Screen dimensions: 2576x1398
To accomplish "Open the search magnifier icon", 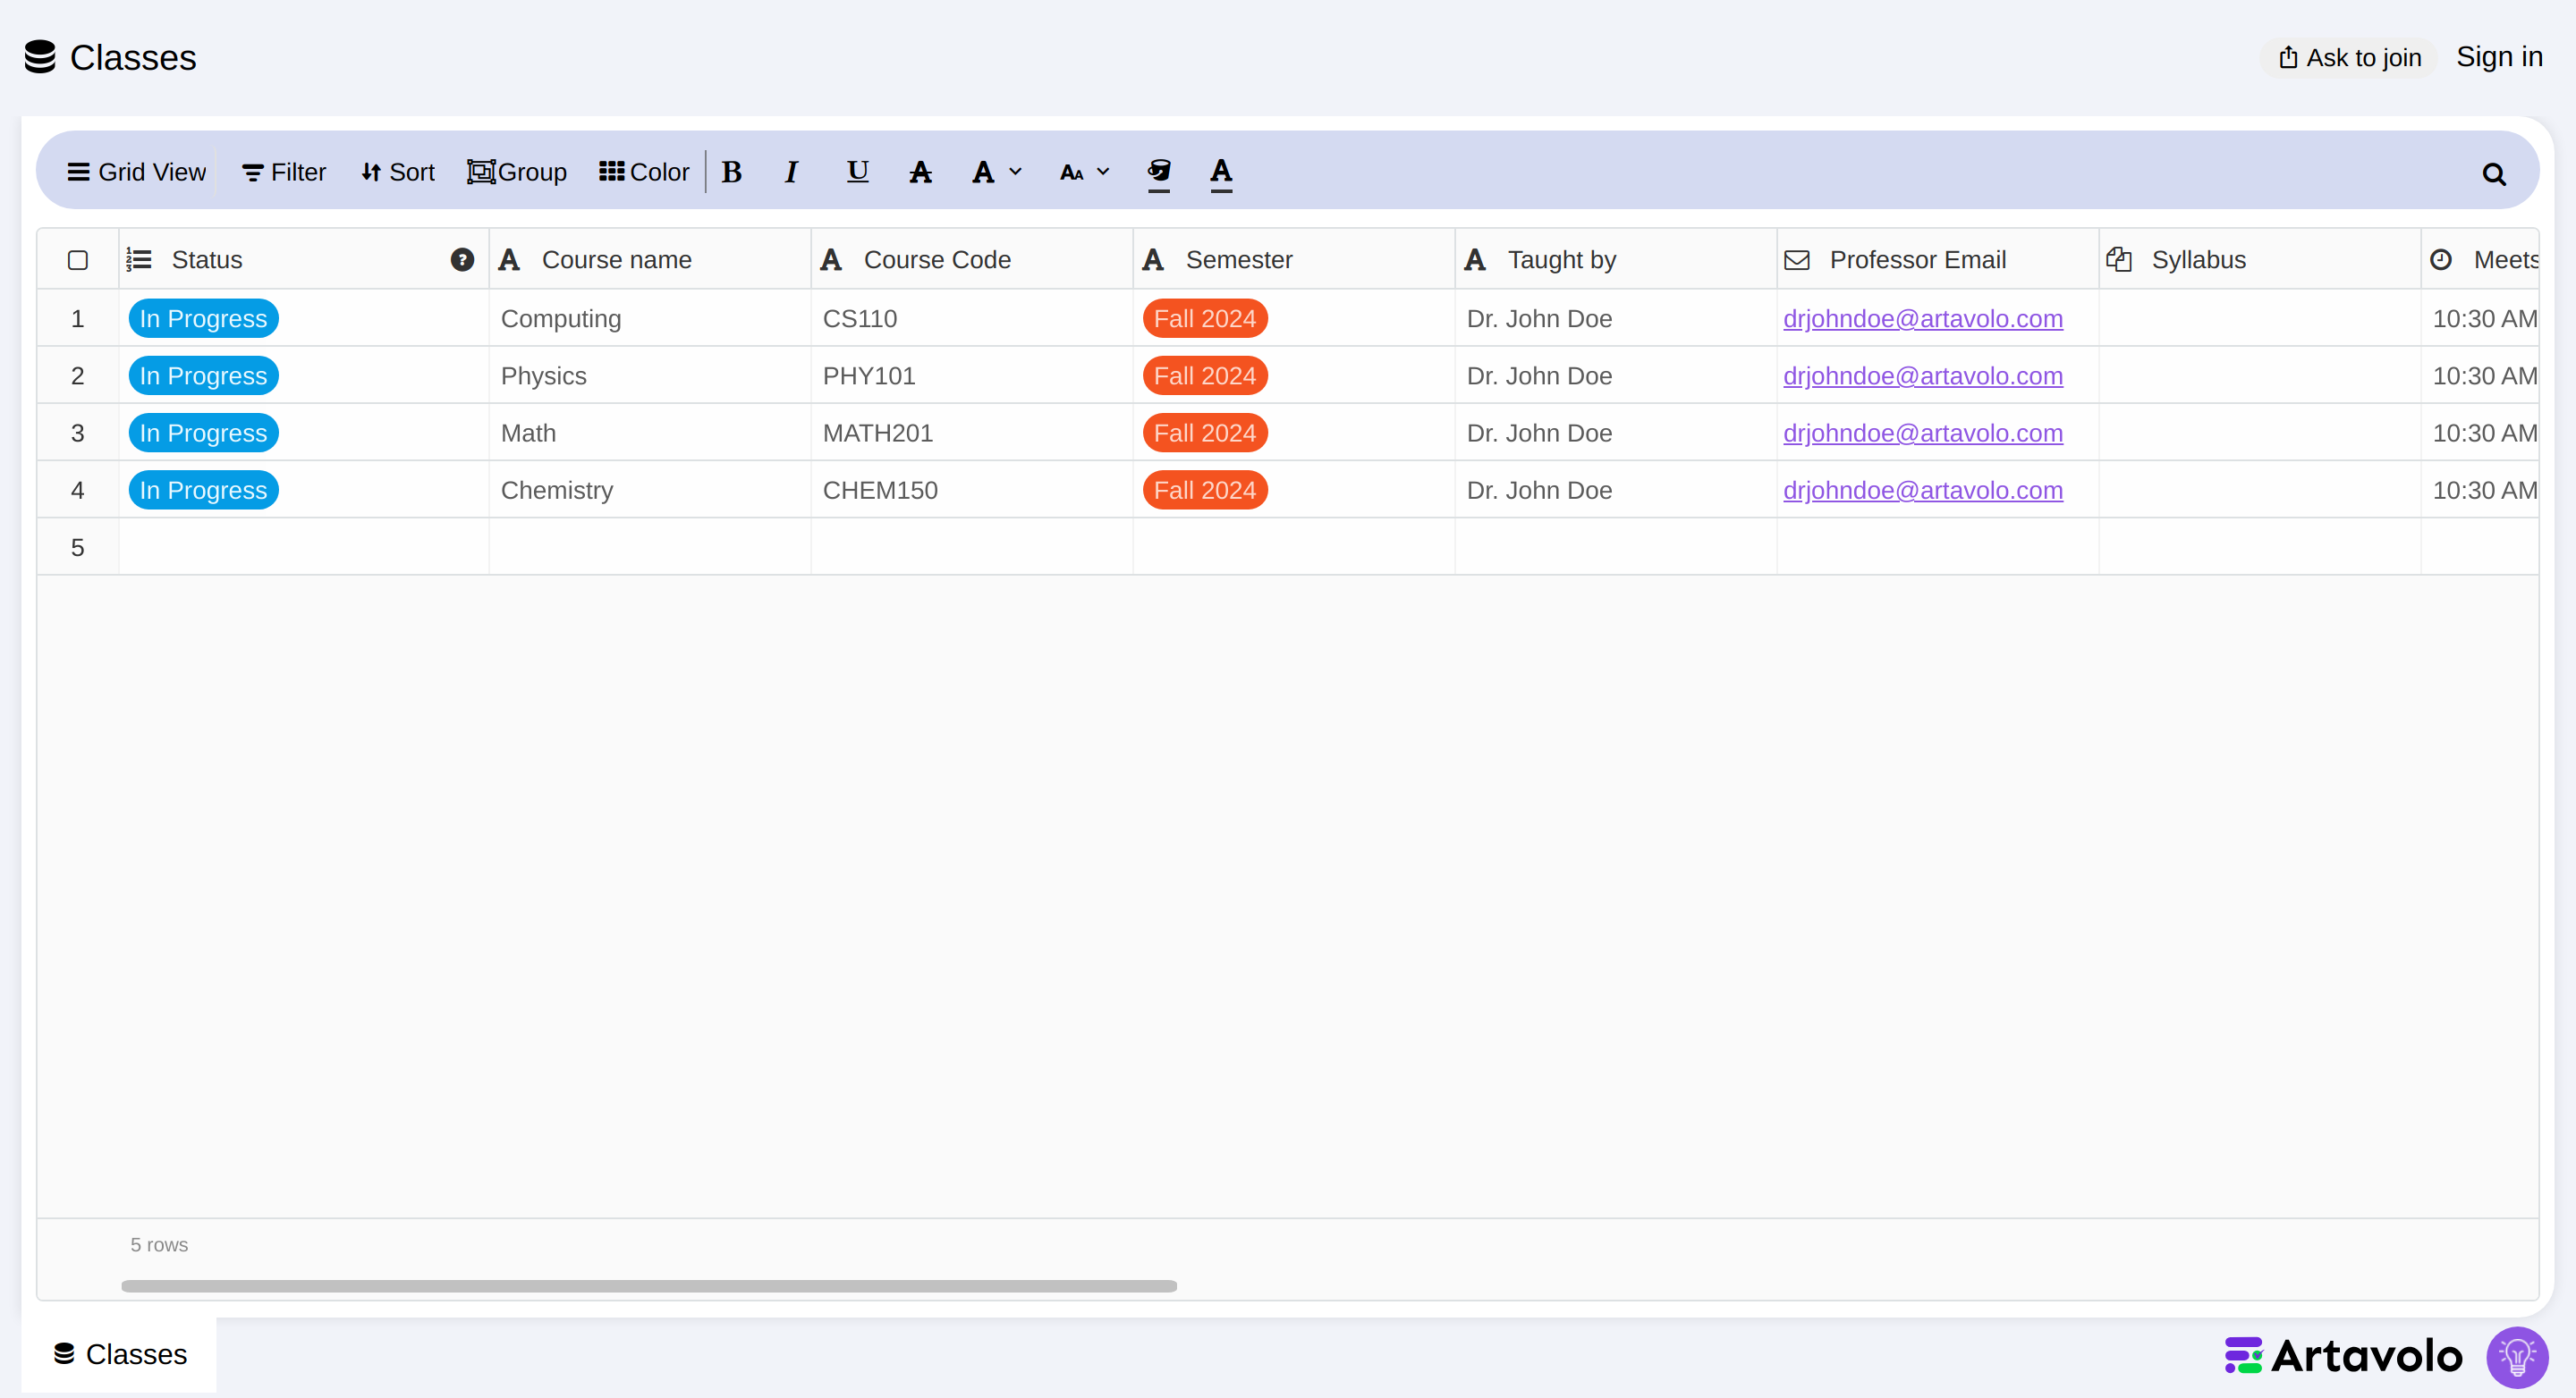I will [x=2494, y=175].
